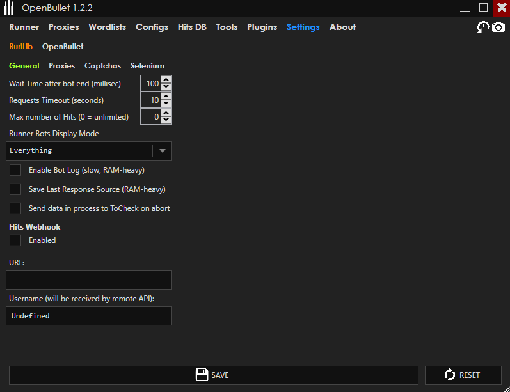
Task: Toggle Save Last Response Source checkbox
Action: coord(15,189)
